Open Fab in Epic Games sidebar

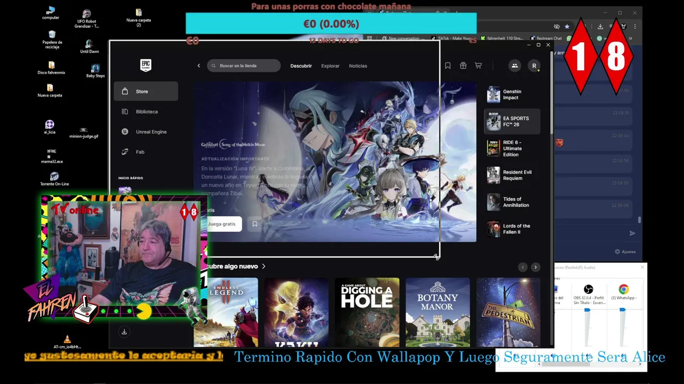pyautogui.click(x=146, y=152)
